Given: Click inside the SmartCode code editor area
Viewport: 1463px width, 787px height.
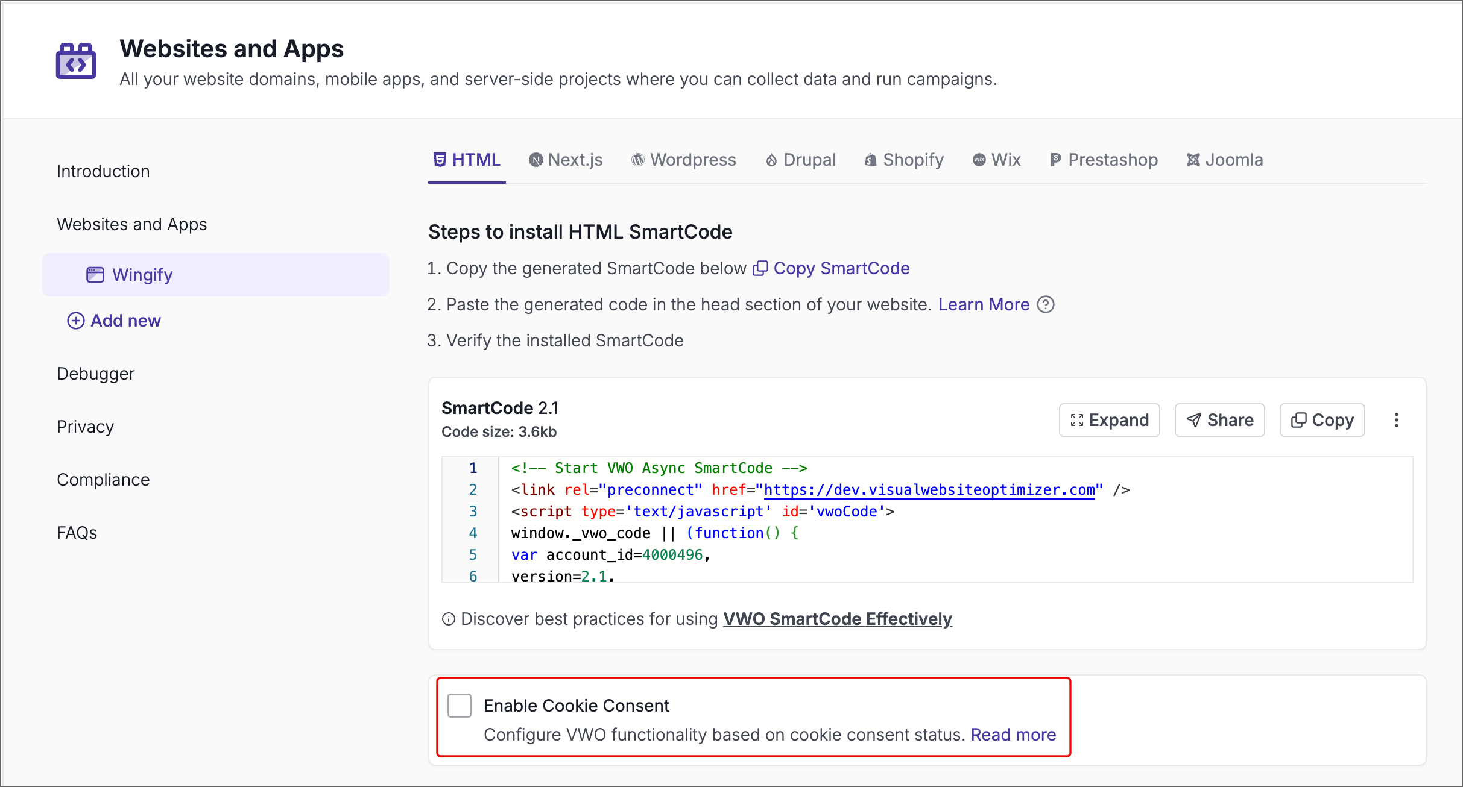Looking at the screenshot, I should 927,519.
